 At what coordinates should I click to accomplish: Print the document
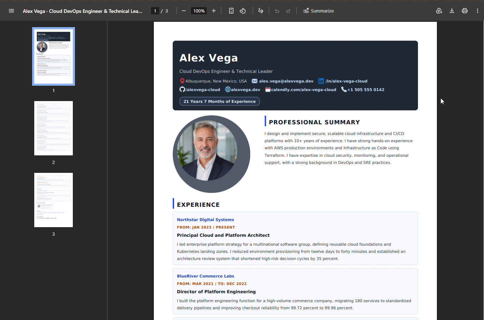(x=465, y=11)
